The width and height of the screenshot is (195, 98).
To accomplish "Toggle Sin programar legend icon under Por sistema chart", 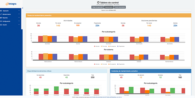I will (109, 64).
